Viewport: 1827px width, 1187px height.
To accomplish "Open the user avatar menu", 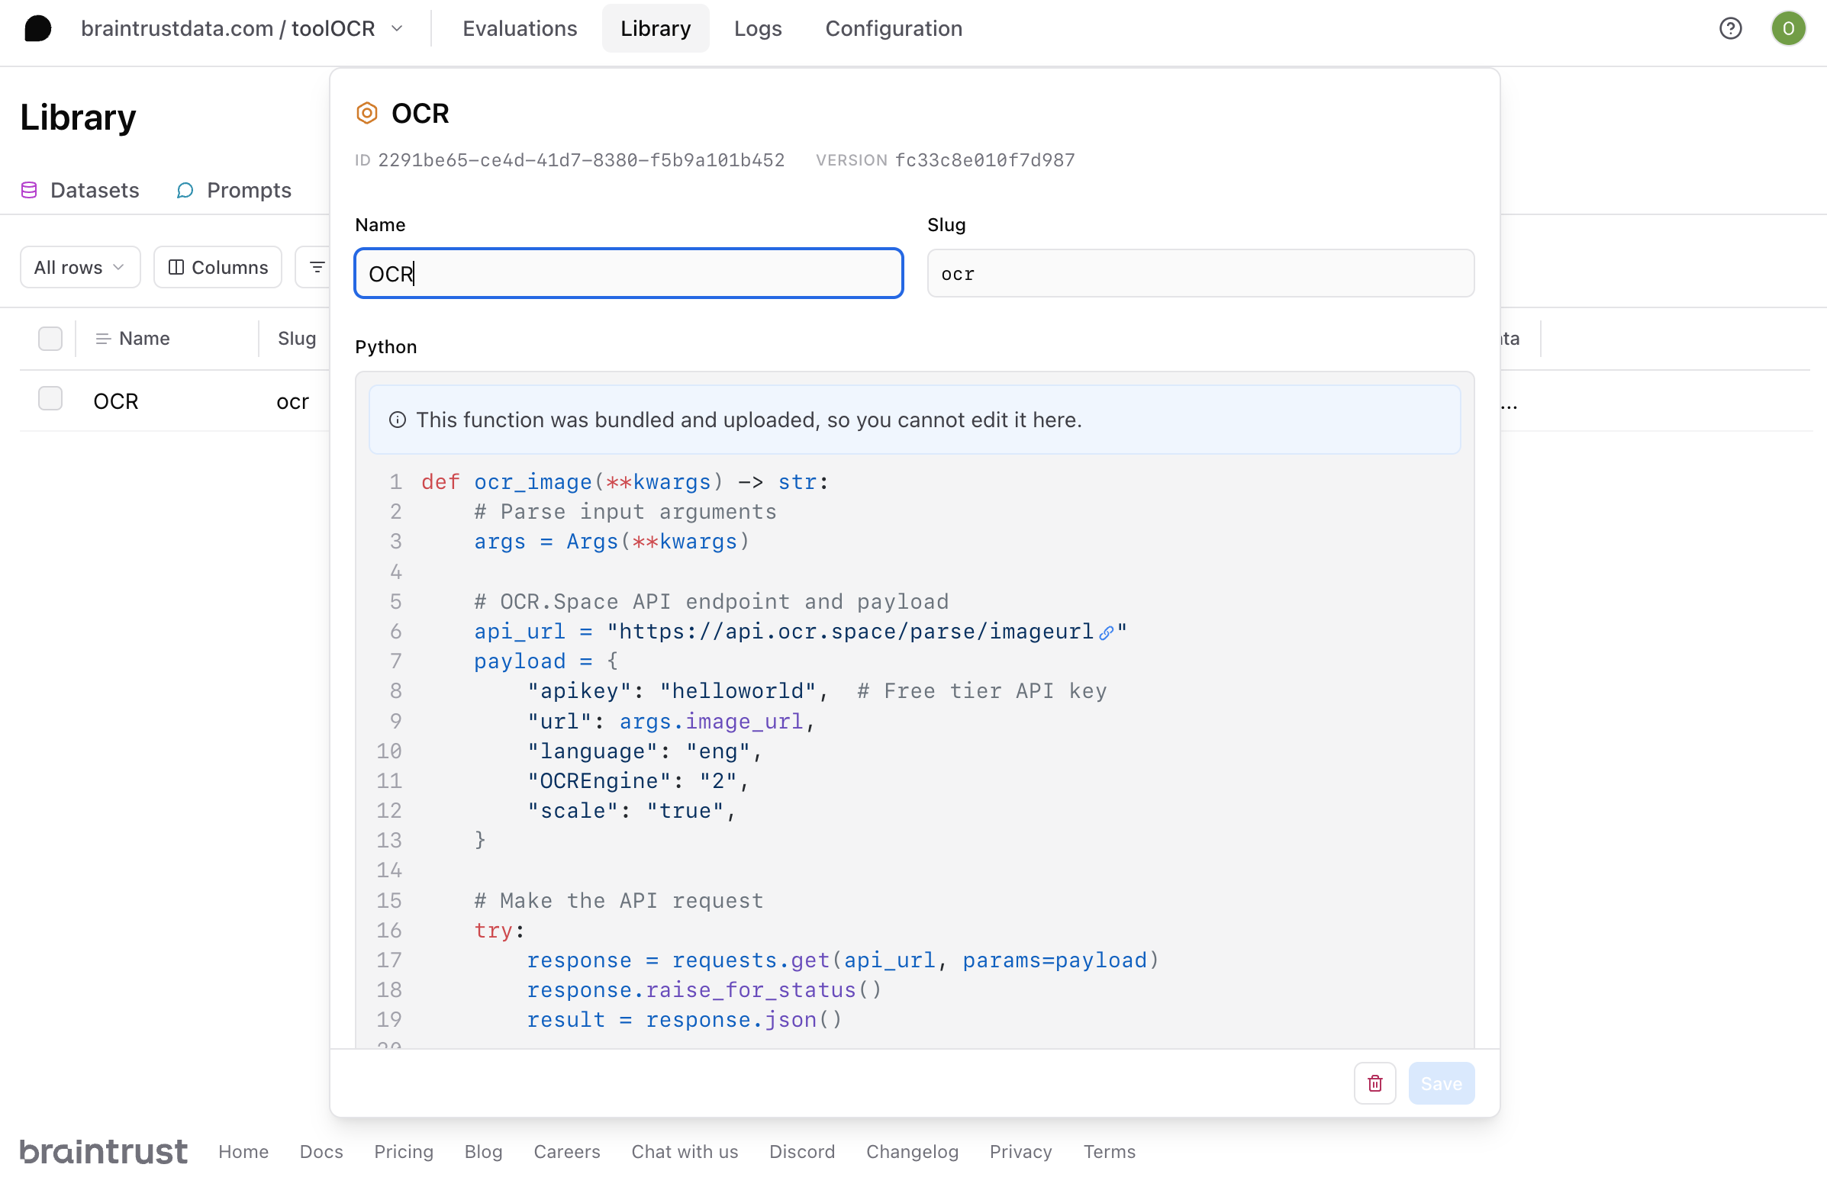I will pyautogui.click(x=1789, y=28).
